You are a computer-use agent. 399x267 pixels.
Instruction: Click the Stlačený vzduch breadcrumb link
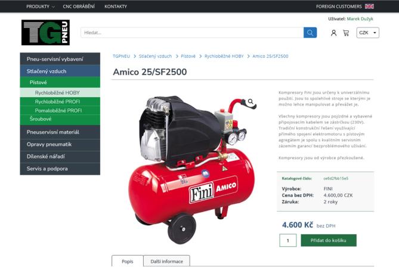pyautogui.click(x=155, y=56)
